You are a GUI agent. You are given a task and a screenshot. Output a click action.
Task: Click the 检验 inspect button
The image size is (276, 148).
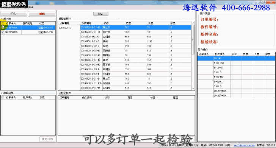click(x=100, y=14)
